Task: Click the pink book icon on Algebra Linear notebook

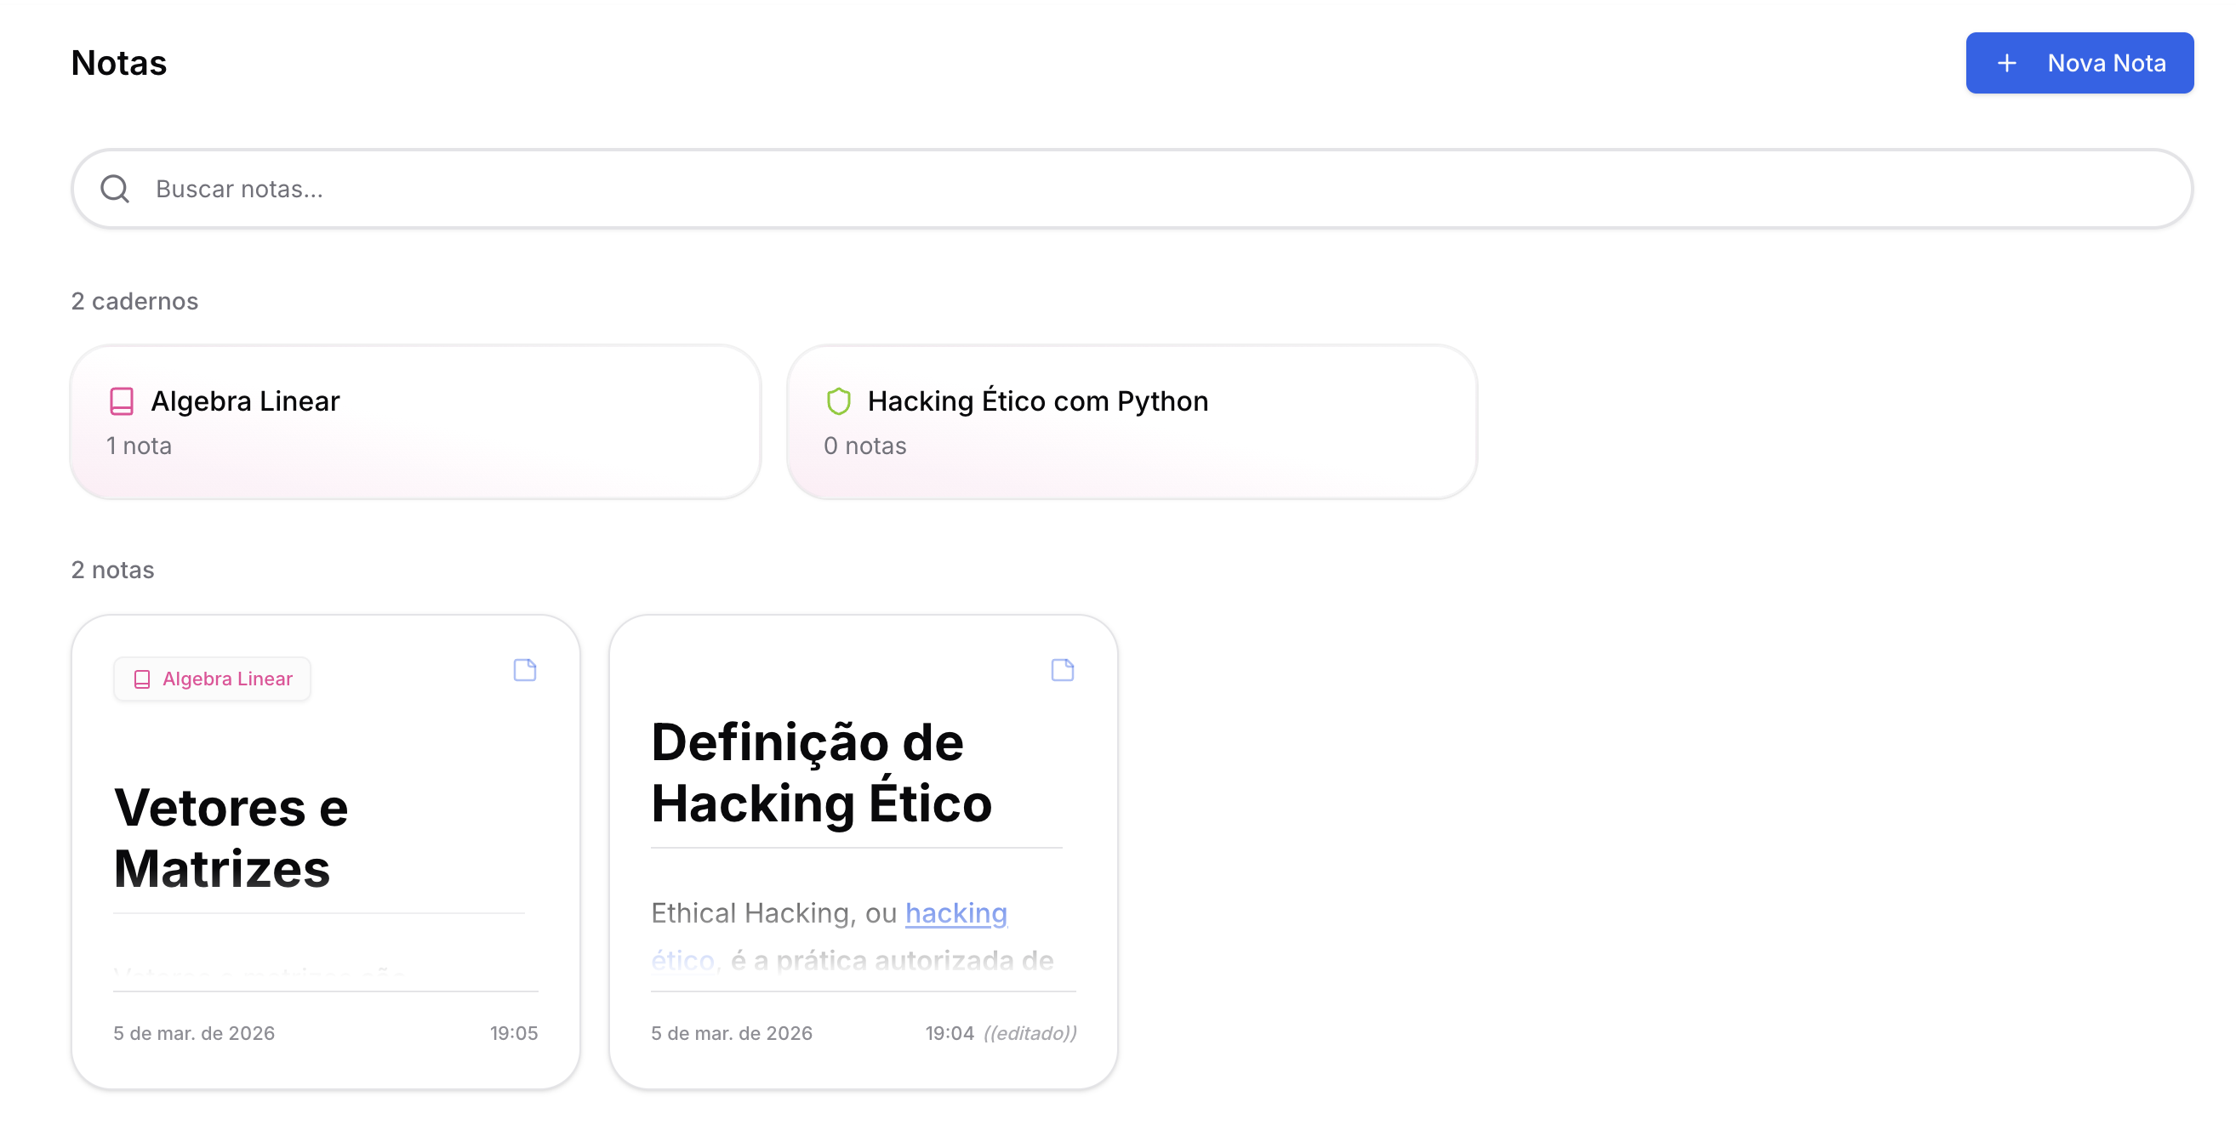Action: (x=121, y=400)
